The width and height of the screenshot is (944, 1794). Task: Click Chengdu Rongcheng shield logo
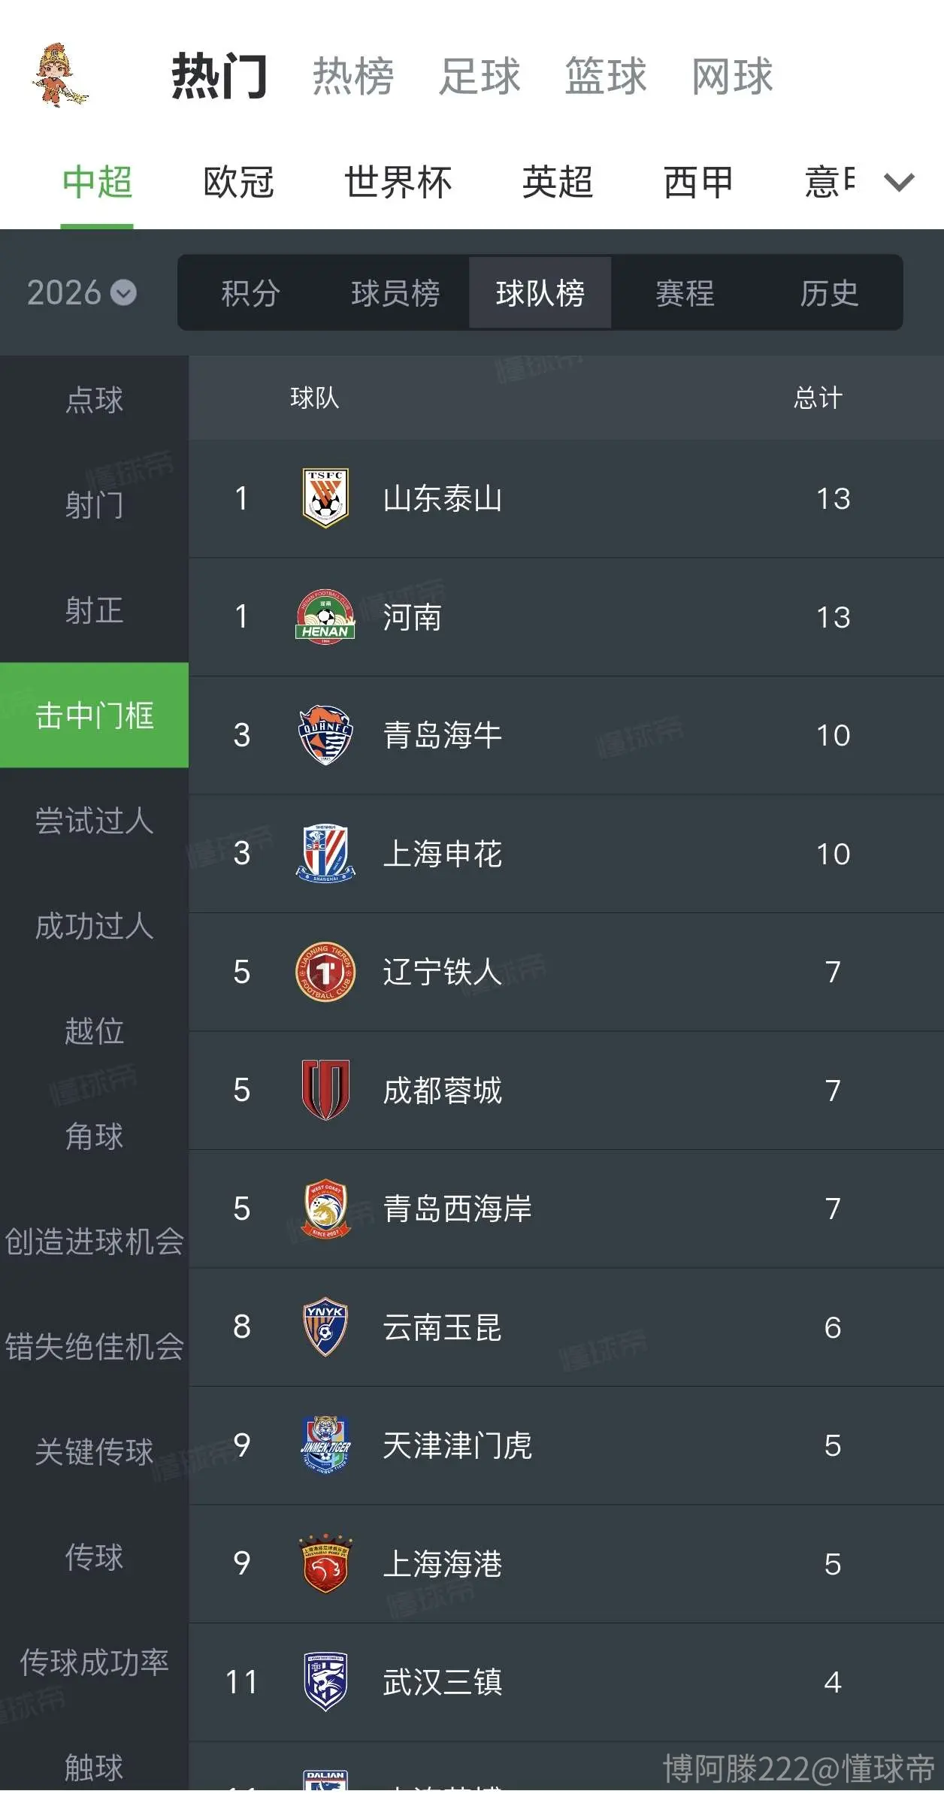(325, 1090)
